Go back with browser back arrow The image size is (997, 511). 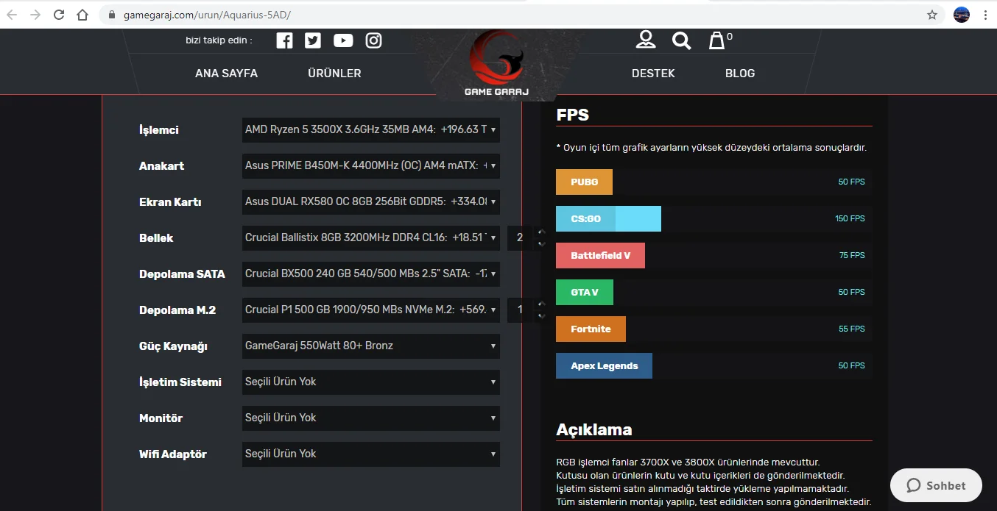click(x=12, y=15)
